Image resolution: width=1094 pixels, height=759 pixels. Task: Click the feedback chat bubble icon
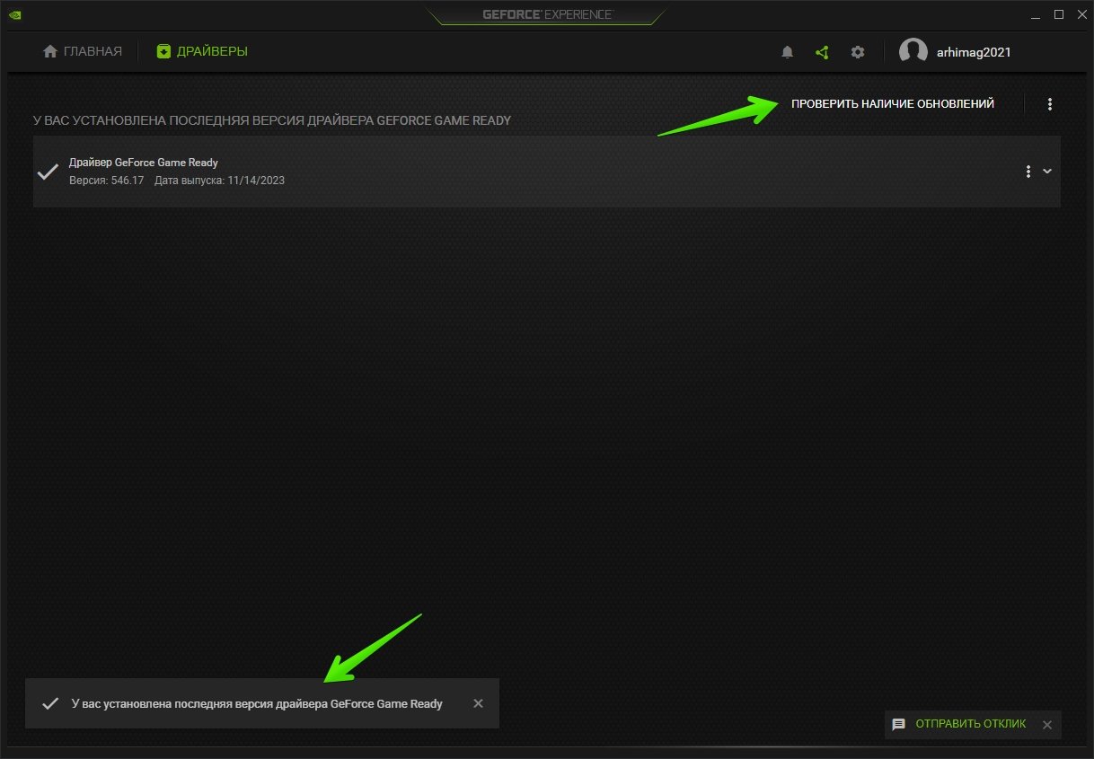pos(898,724)
